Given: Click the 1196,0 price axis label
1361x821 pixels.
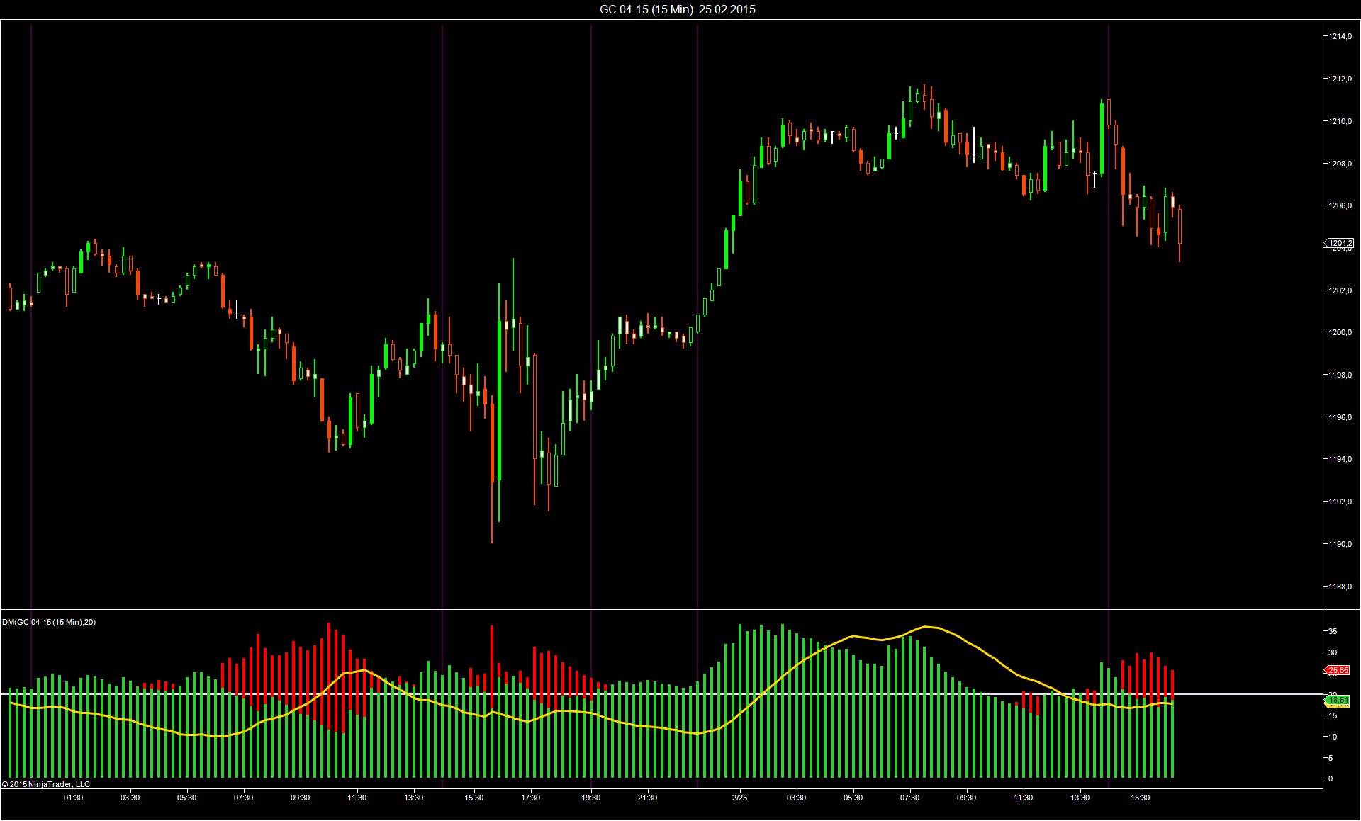Looking at the screenshot, I should coord(1340,417).
